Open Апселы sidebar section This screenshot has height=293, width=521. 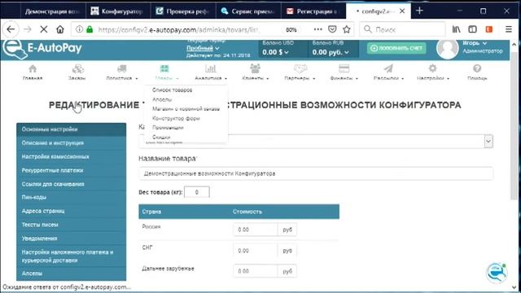point(71,273)
